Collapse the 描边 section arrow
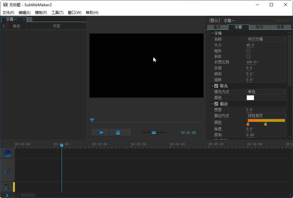293x198 pixels. (x=212, y=104)
